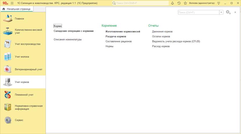Open favorites with the star icon
241x134 pixels.
[185, 3]
